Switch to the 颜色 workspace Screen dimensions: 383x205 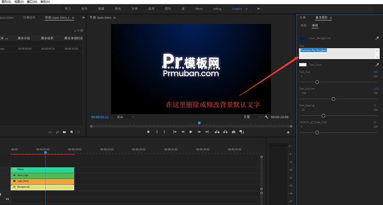[x=118, y=9]
